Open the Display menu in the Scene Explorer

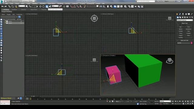pos(9,15)
